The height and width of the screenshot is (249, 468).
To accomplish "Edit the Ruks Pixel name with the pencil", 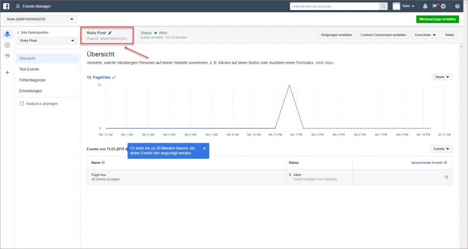I will click(110, 33).
